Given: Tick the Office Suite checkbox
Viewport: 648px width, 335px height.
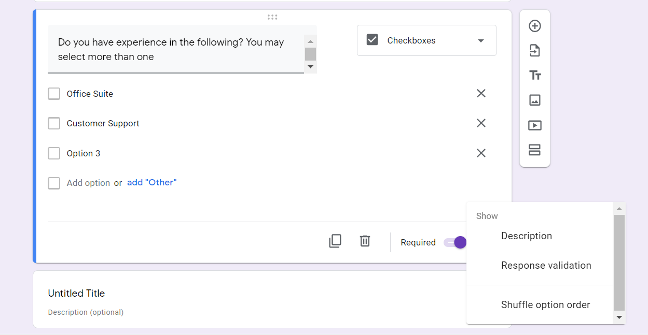Looking at the screenshot, I should (54, 94).
